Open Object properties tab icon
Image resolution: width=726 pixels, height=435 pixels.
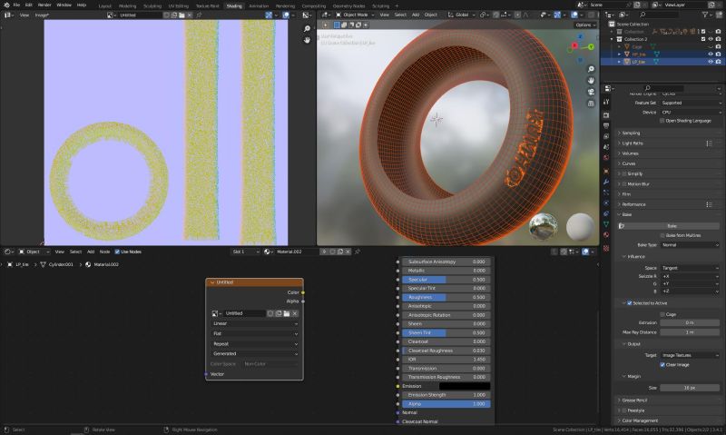[x=606, y=172]
